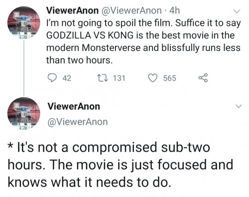Open the bold ViewerAnon name on the follow-up tweet
249x197 pixels.
pos(74,106)
